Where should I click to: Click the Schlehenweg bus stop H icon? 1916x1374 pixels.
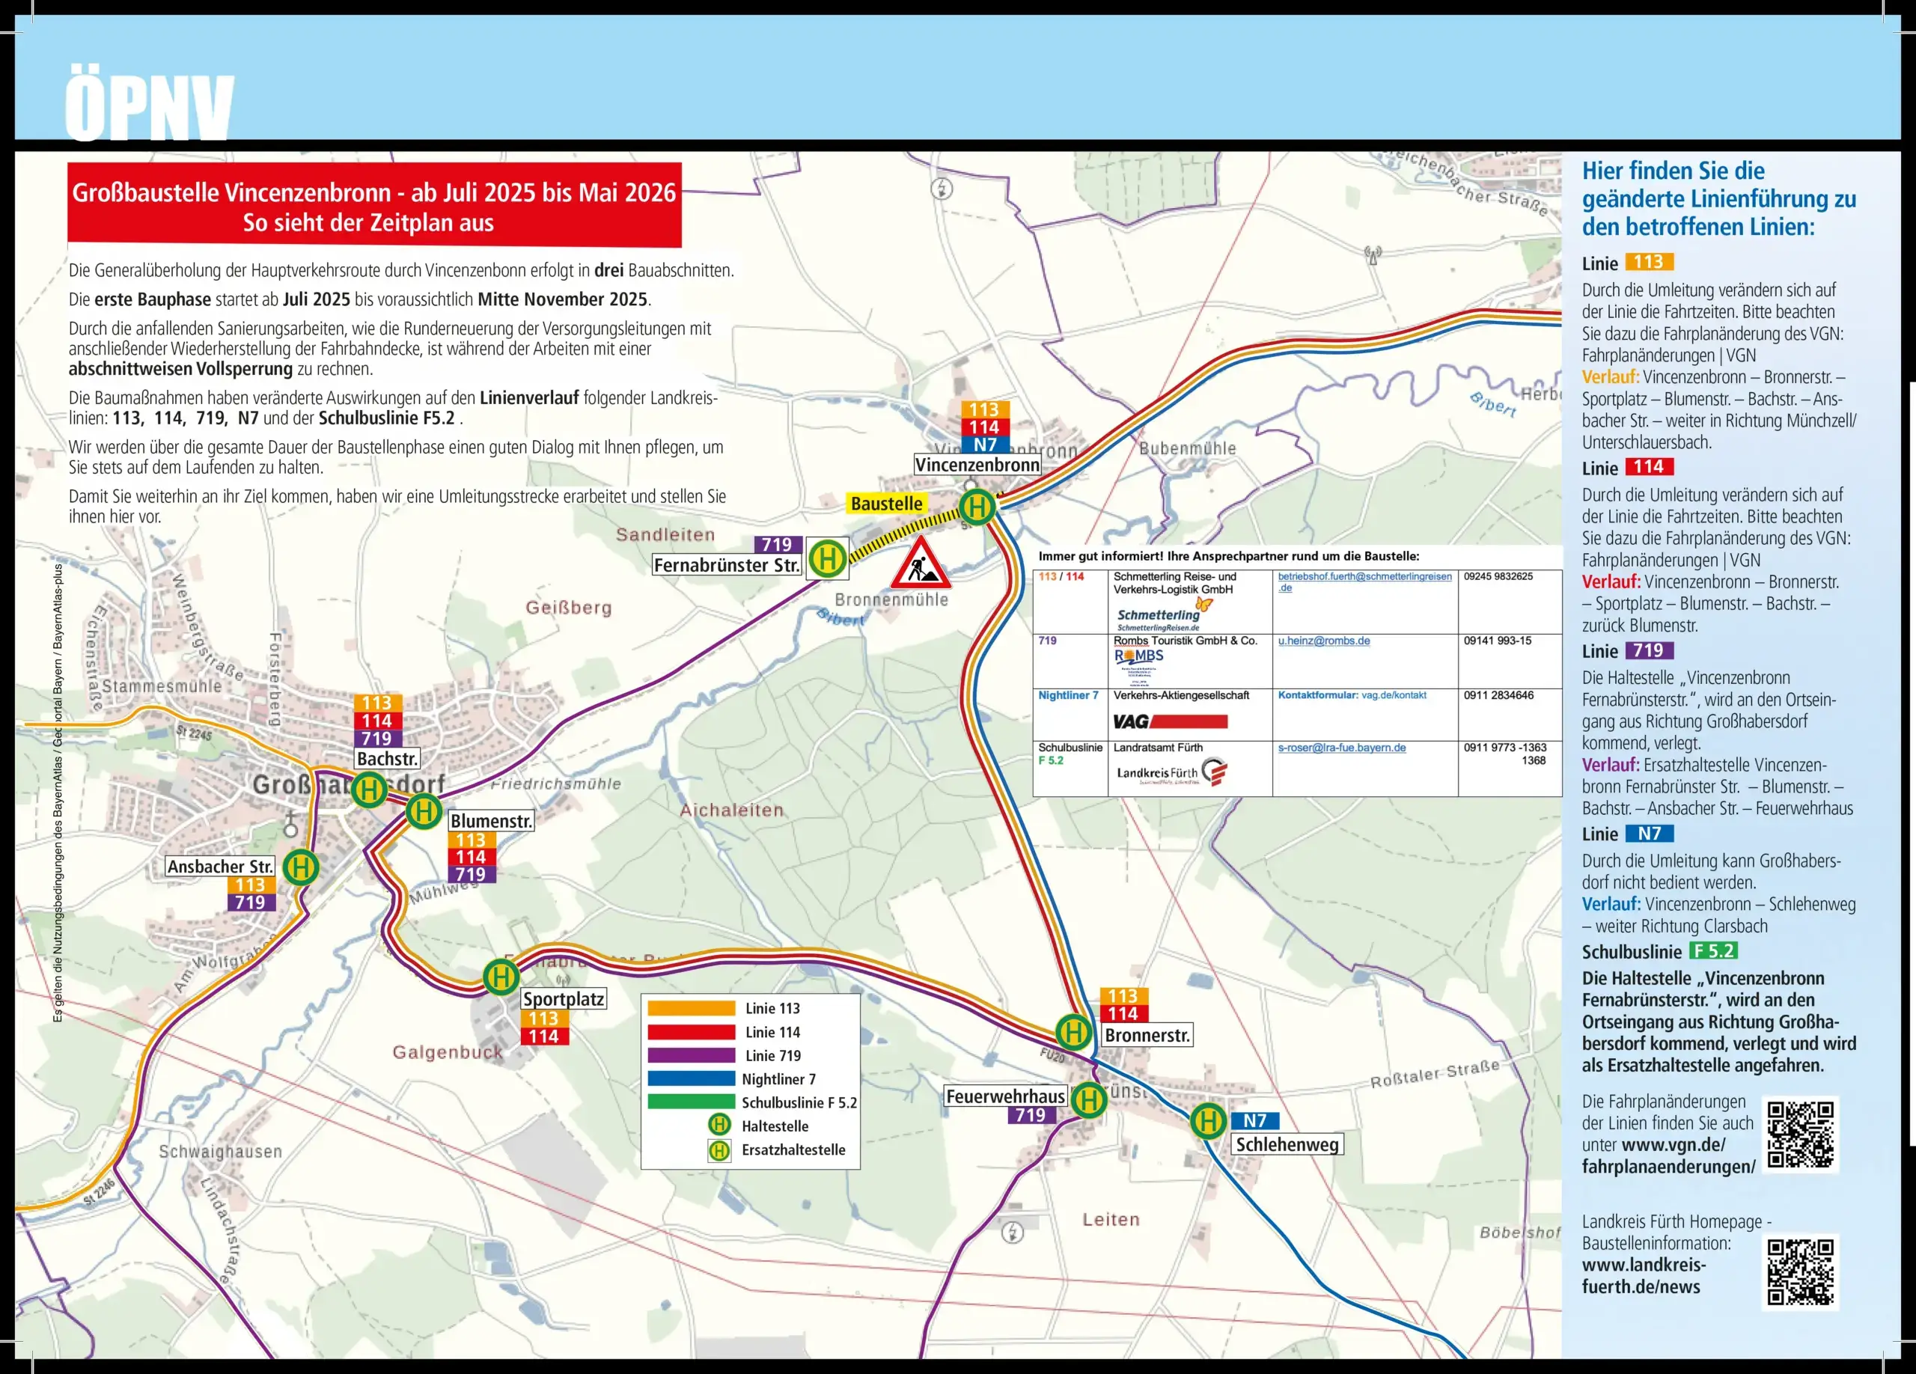1208,1122
